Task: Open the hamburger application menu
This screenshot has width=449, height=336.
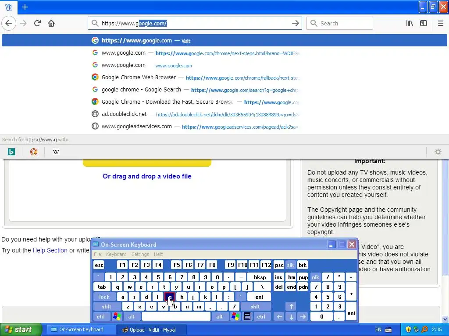Action: 440,24
